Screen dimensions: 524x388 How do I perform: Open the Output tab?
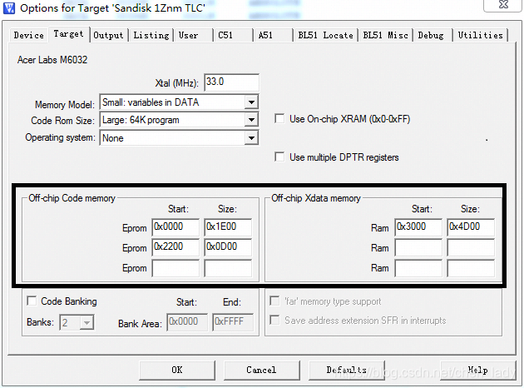pyautogui.click(x=108, y=35)
